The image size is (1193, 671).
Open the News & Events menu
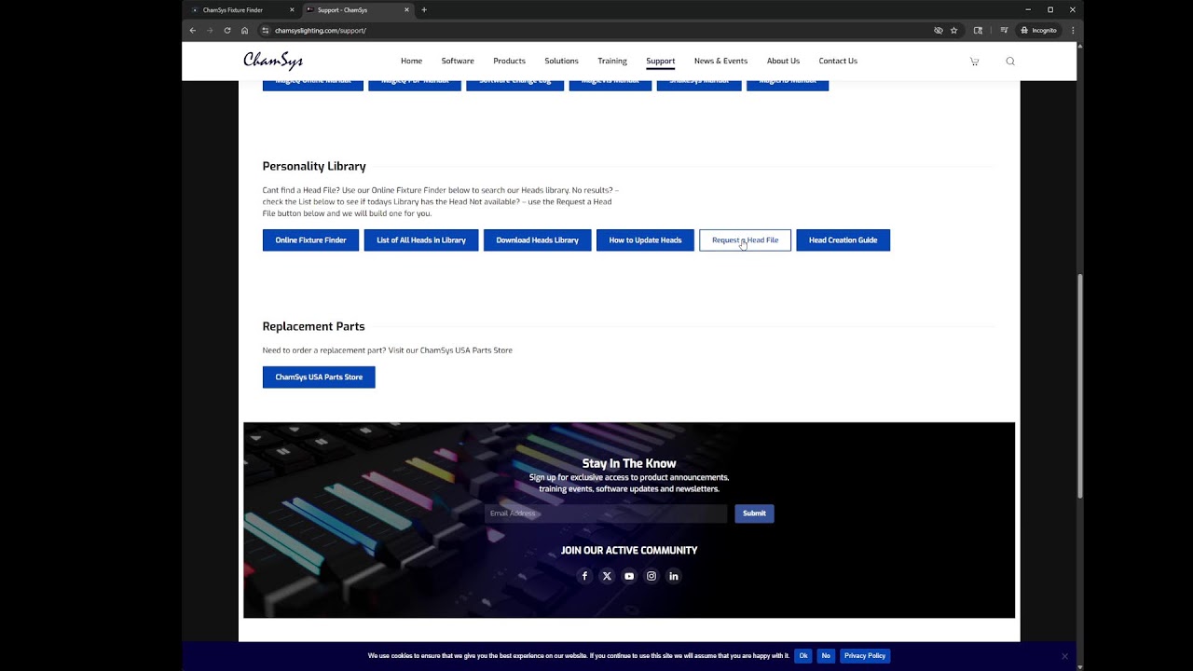point(720,62)
